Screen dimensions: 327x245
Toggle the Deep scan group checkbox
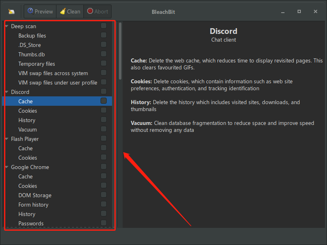click(x=103, y=26)
